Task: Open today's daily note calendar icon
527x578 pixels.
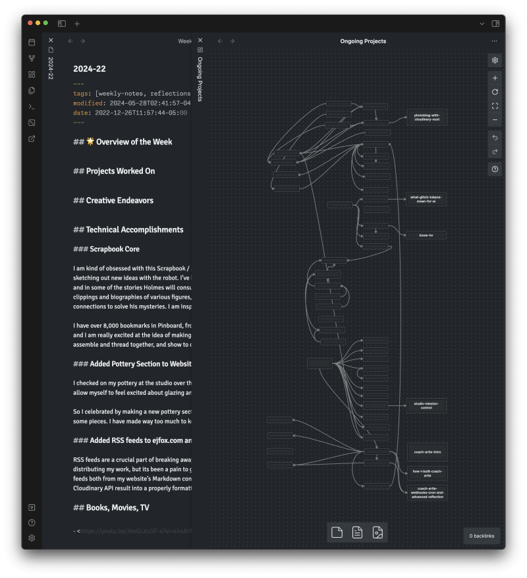Action: 32,42
